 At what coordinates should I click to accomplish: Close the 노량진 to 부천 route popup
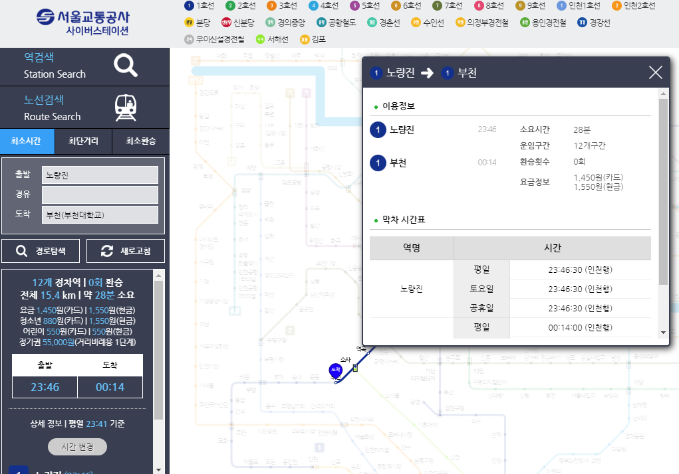(x=656, y=72)
